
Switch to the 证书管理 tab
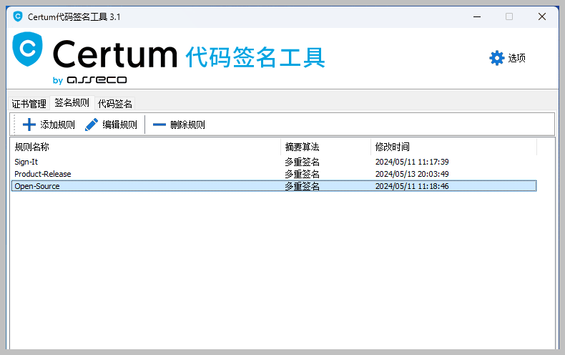pyautogui.click(x=29, y=104)
